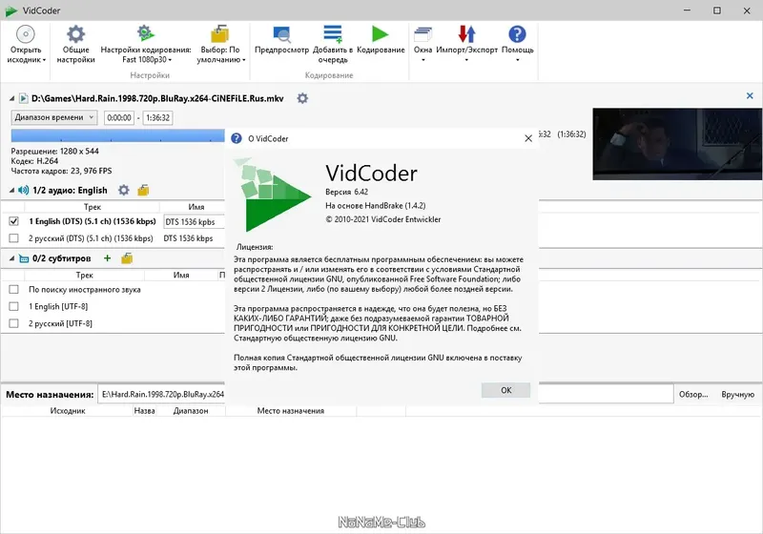
Task: Click Трек header in audio table
Action: 92,207
